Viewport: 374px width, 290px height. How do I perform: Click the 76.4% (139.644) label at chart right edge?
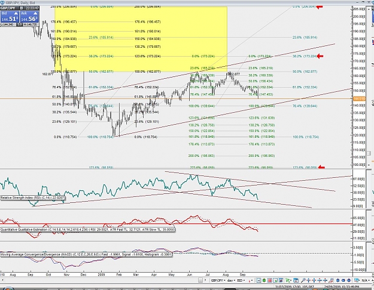pos(305,106)
